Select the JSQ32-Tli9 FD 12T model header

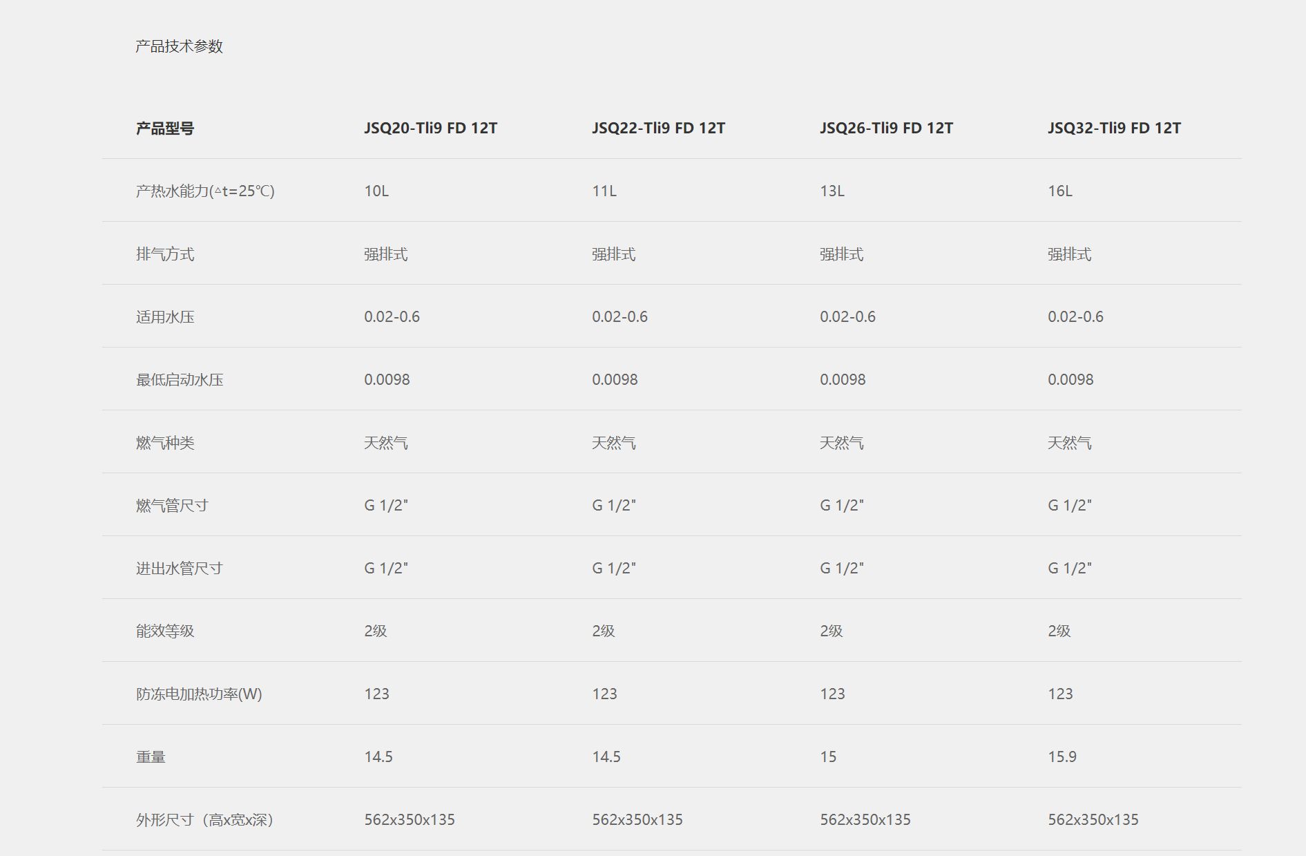[x=1114, y=128]
